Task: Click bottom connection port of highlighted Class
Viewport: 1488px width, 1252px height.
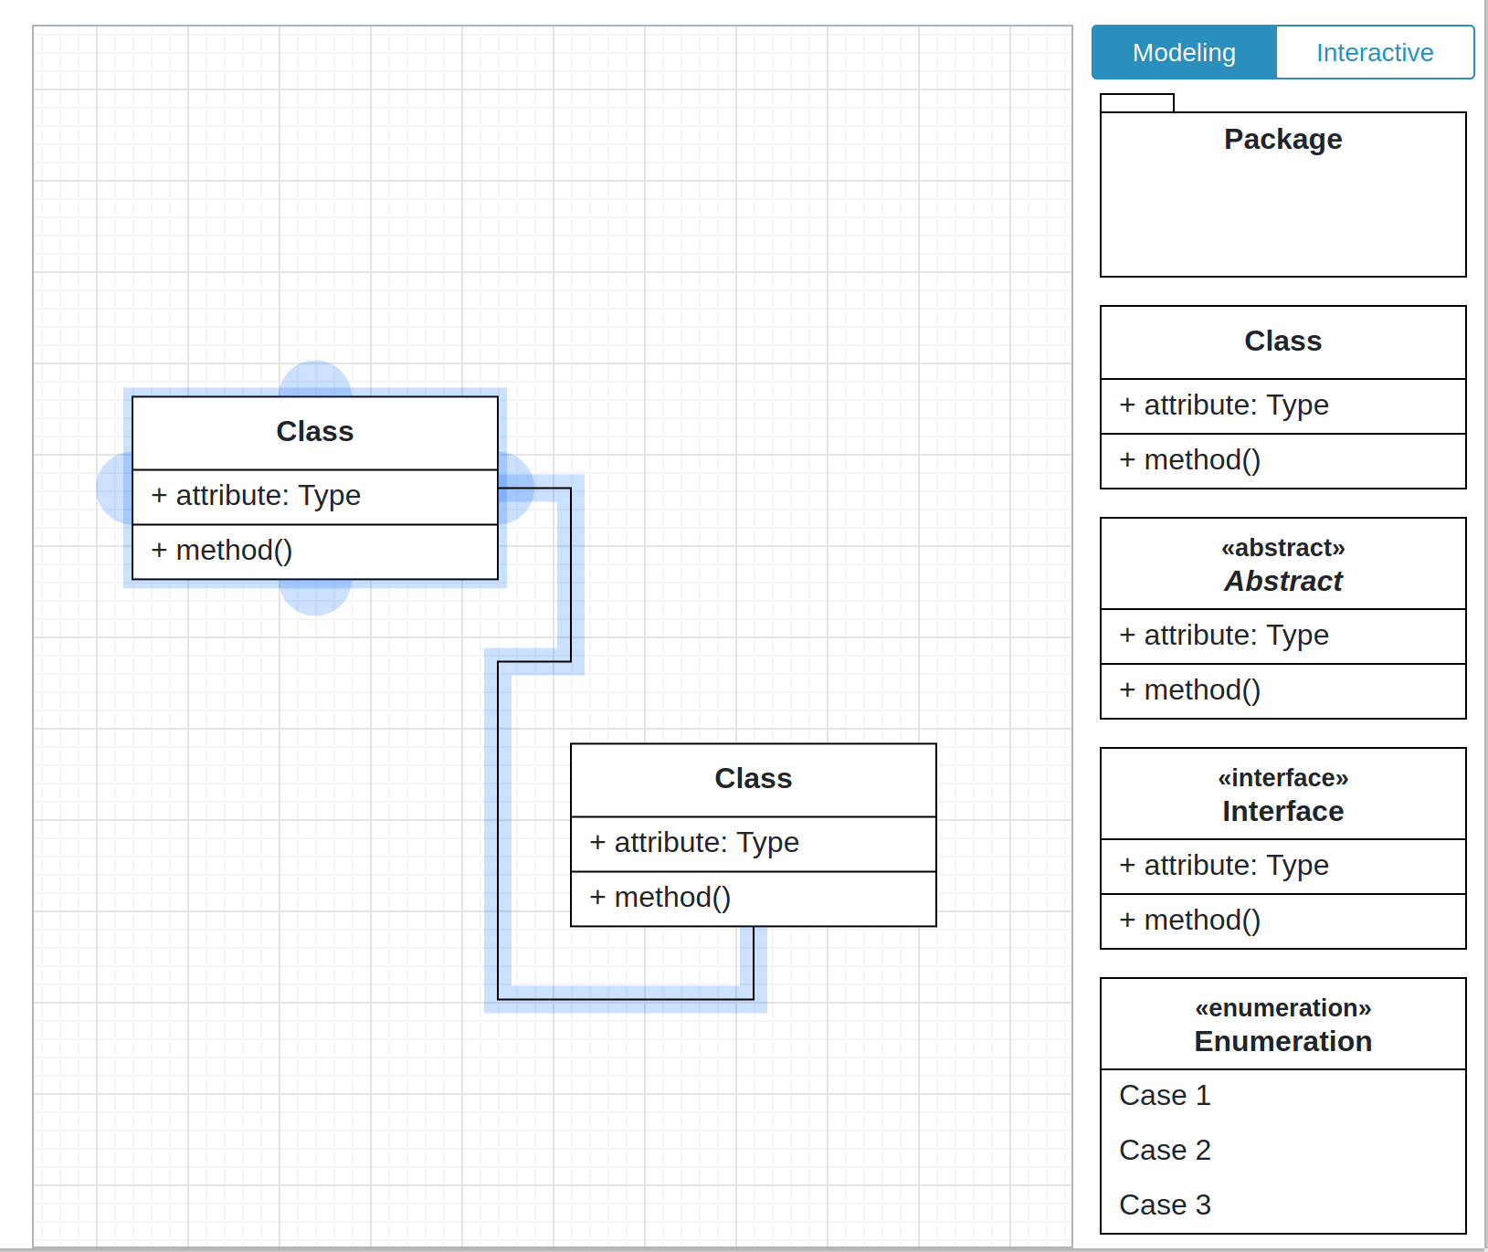Action: click(x=315, y=598)
